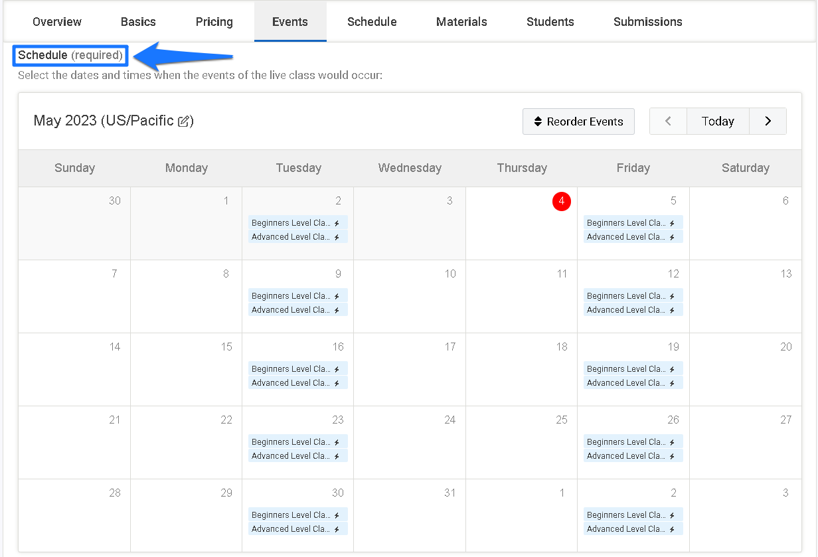818x557 pixels.
Task: Click bolt icon on May 26 Advanced event
Action: pos(672,456)
